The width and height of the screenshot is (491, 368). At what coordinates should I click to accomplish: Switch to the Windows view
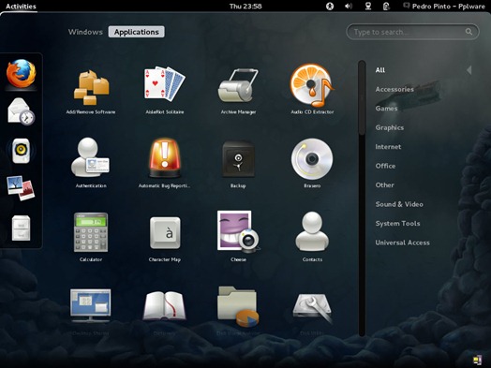pos(85,32)
